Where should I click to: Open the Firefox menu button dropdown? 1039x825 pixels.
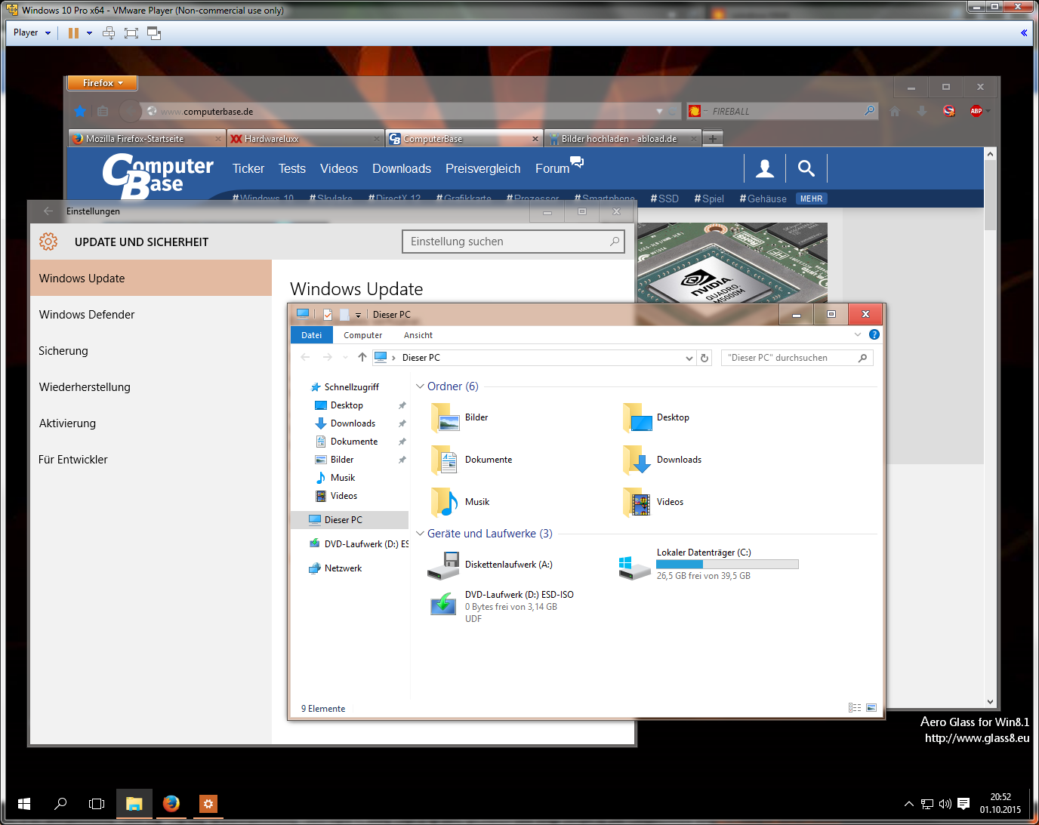103,83
